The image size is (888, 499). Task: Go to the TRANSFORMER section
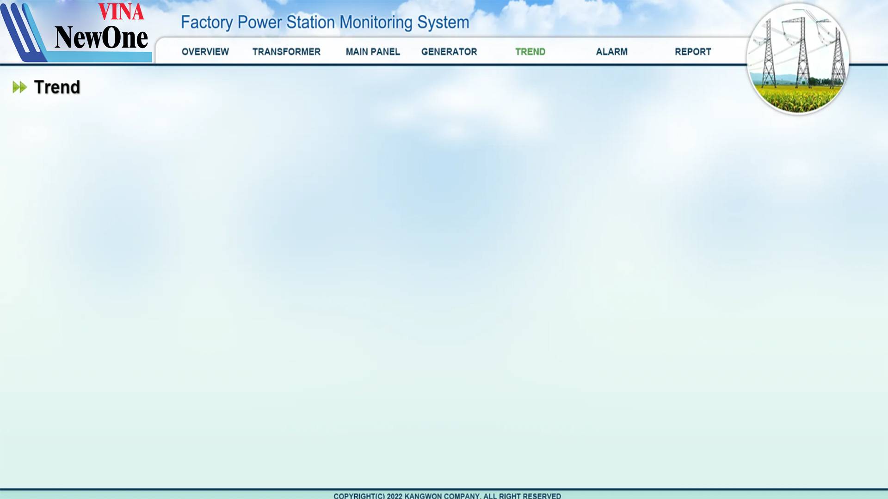coord(286,52)
